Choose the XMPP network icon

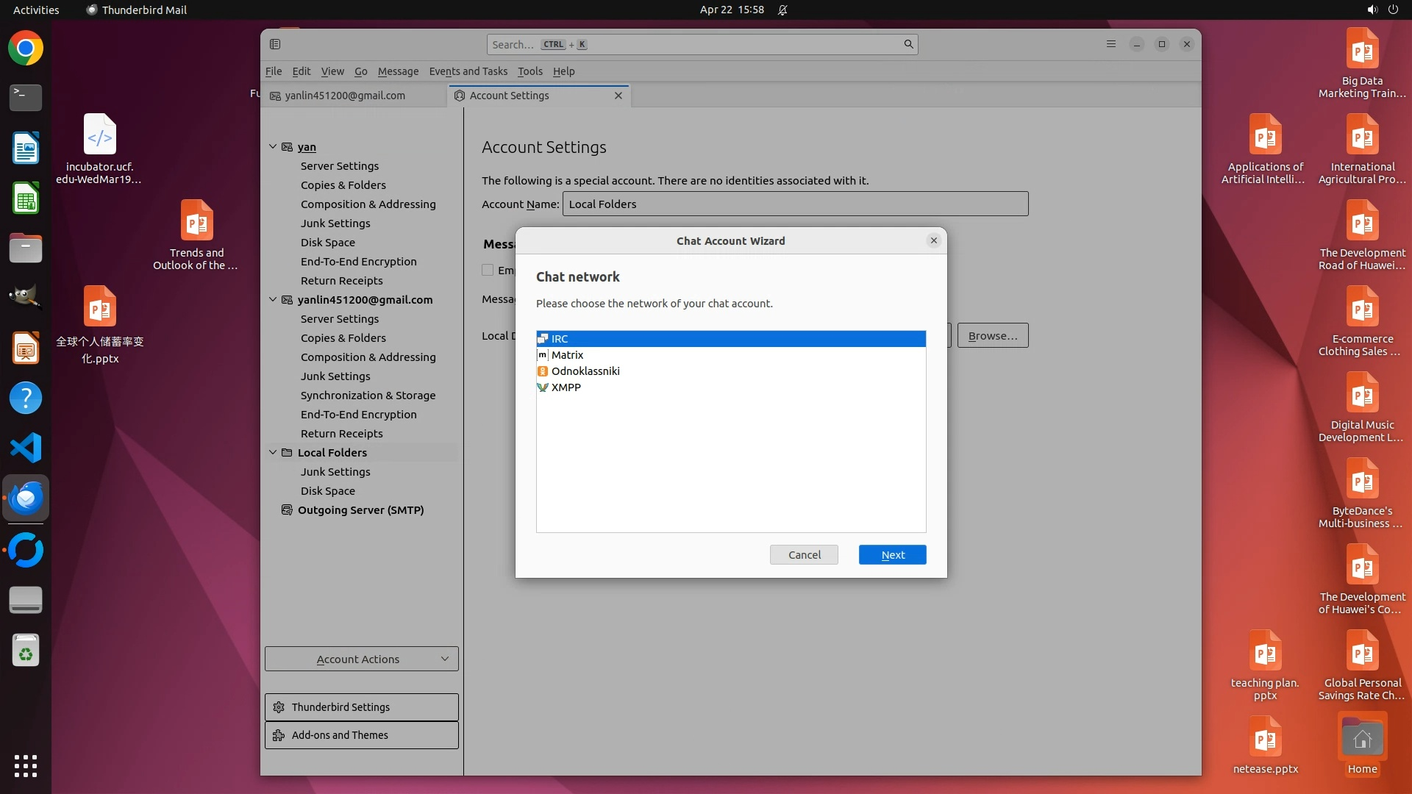(543, 387)
